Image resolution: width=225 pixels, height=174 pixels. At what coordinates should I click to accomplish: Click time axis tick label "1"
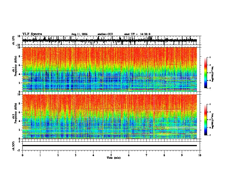pyautogui.click(x=40, y=155)
